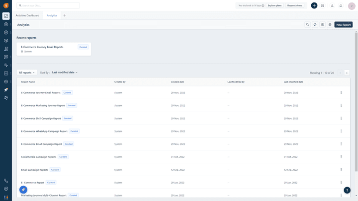Click the search icon in Analytics toolbar
Image resolution: width=358 pixels, height=201 pixels.
(307, 24)
